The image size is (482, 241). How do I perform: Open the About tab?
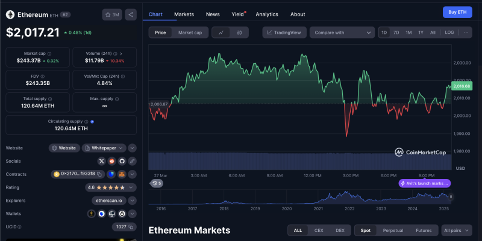(x=298, y=14)
